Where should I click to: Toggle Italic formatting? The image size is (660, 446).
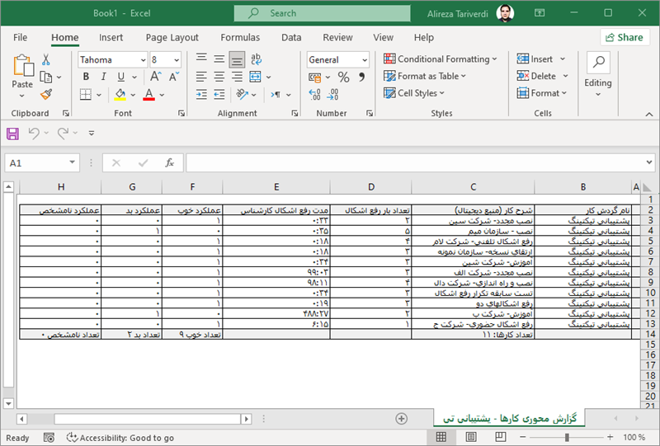click(x=102, y=77)
